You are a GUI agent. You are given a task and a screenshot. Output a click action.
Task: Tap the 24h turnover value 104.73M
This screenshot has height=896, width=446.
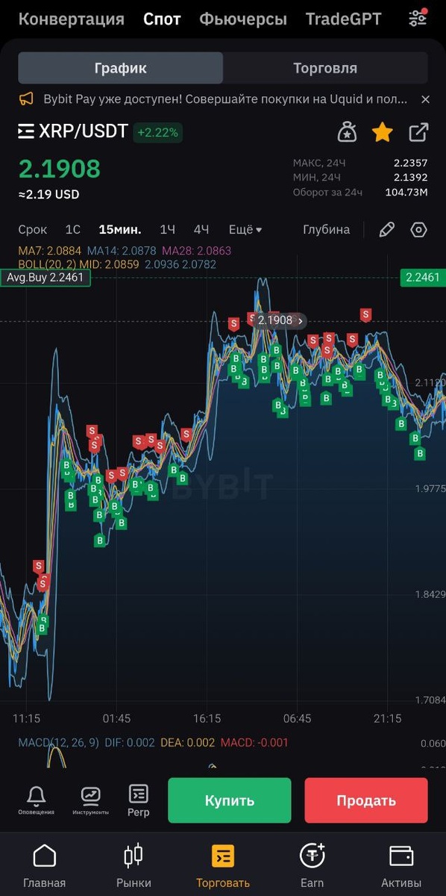pyautogui.click(x=406, y=193)
